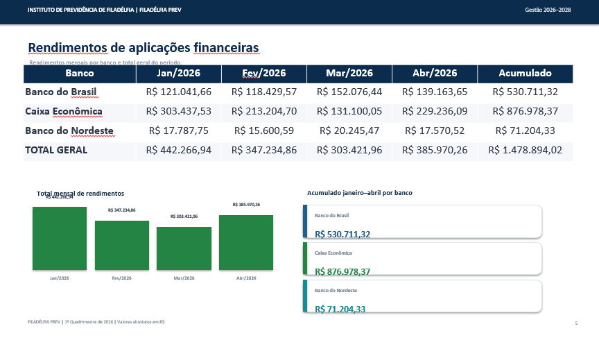The height and width of the screenshot is (338, 599).
Task: Click the Jan/2026 green bar in chart
Action: [60, 239]
